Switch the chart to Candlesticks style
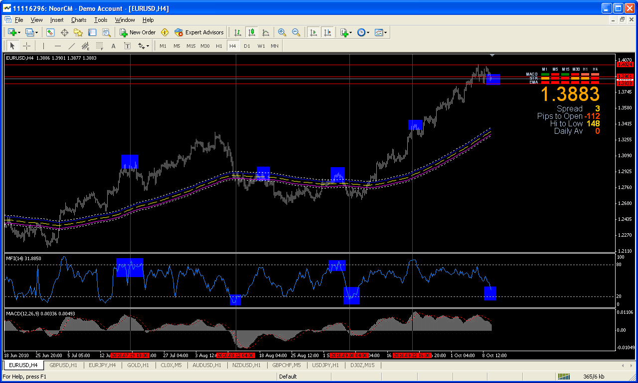Screen dimensions: 638x383 click(252, 32)
